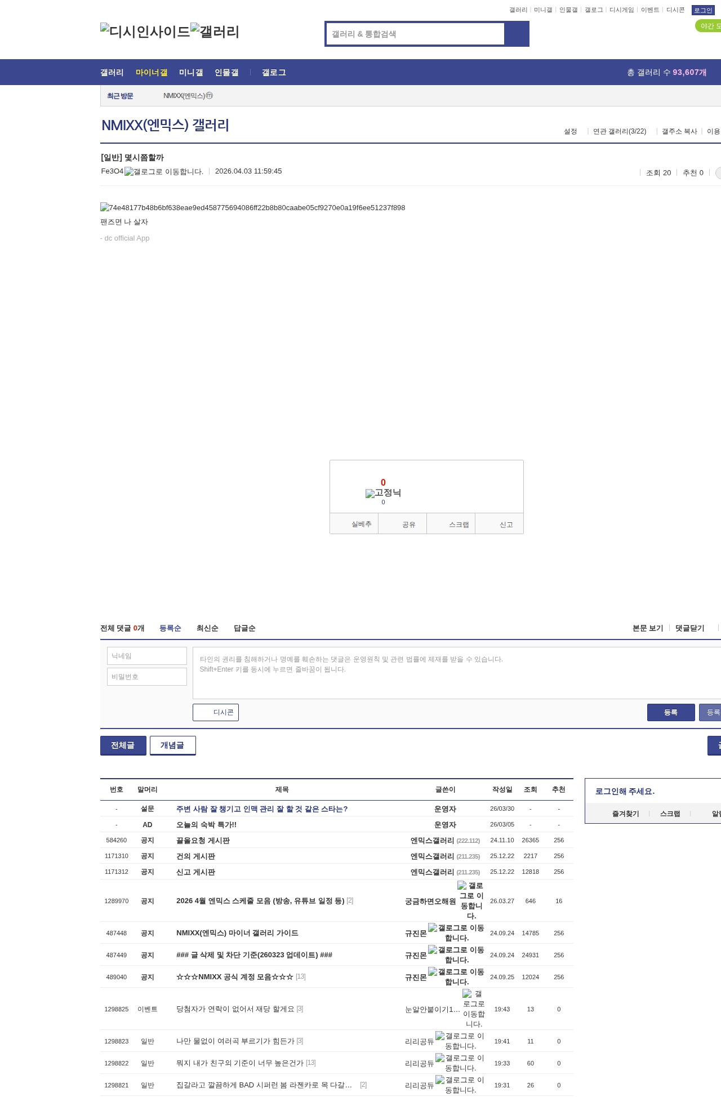This screenshot has height=1097, width=721.
Task: Sort comments by 최신순
Action: [207, 628]
